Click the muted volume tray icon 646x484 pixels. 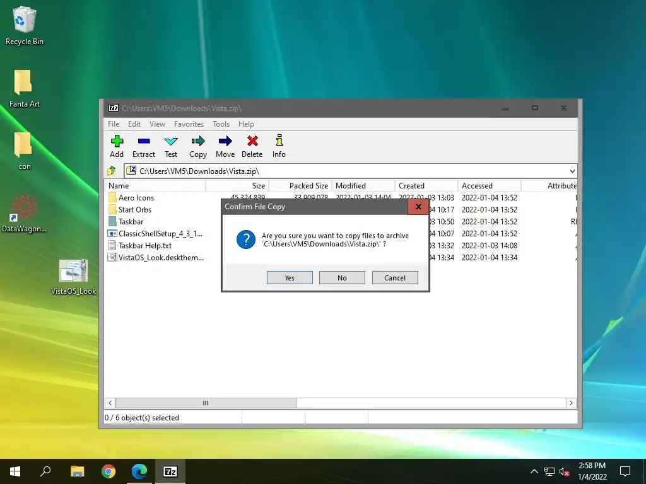pos(565,471)
